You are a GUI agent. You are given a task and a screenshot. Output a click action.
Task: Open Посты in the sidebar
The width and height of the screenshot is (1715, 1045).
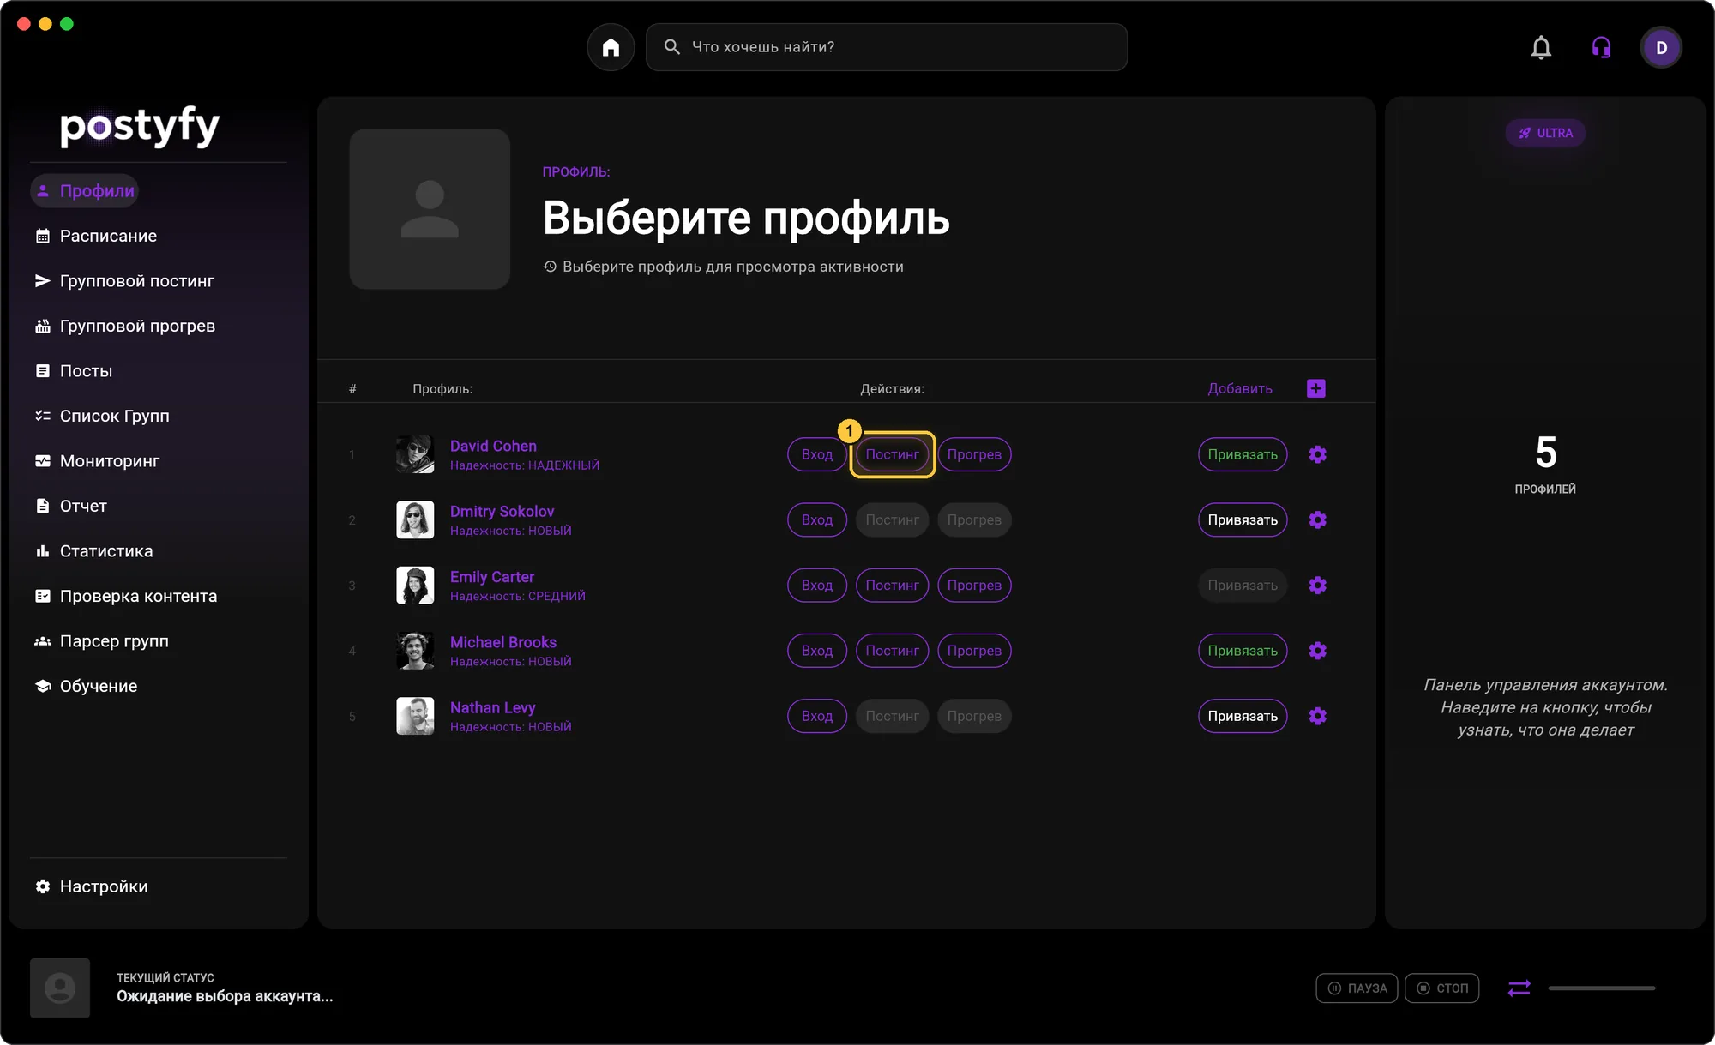(74, 371)
